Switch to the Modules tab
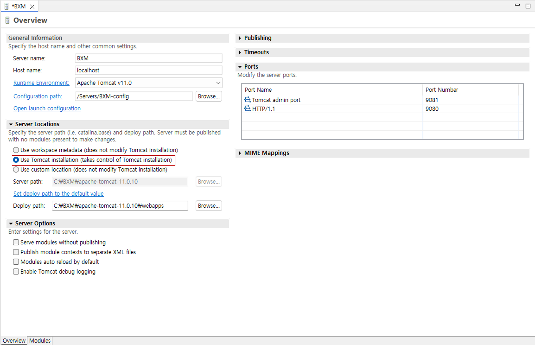 [40, 341]
